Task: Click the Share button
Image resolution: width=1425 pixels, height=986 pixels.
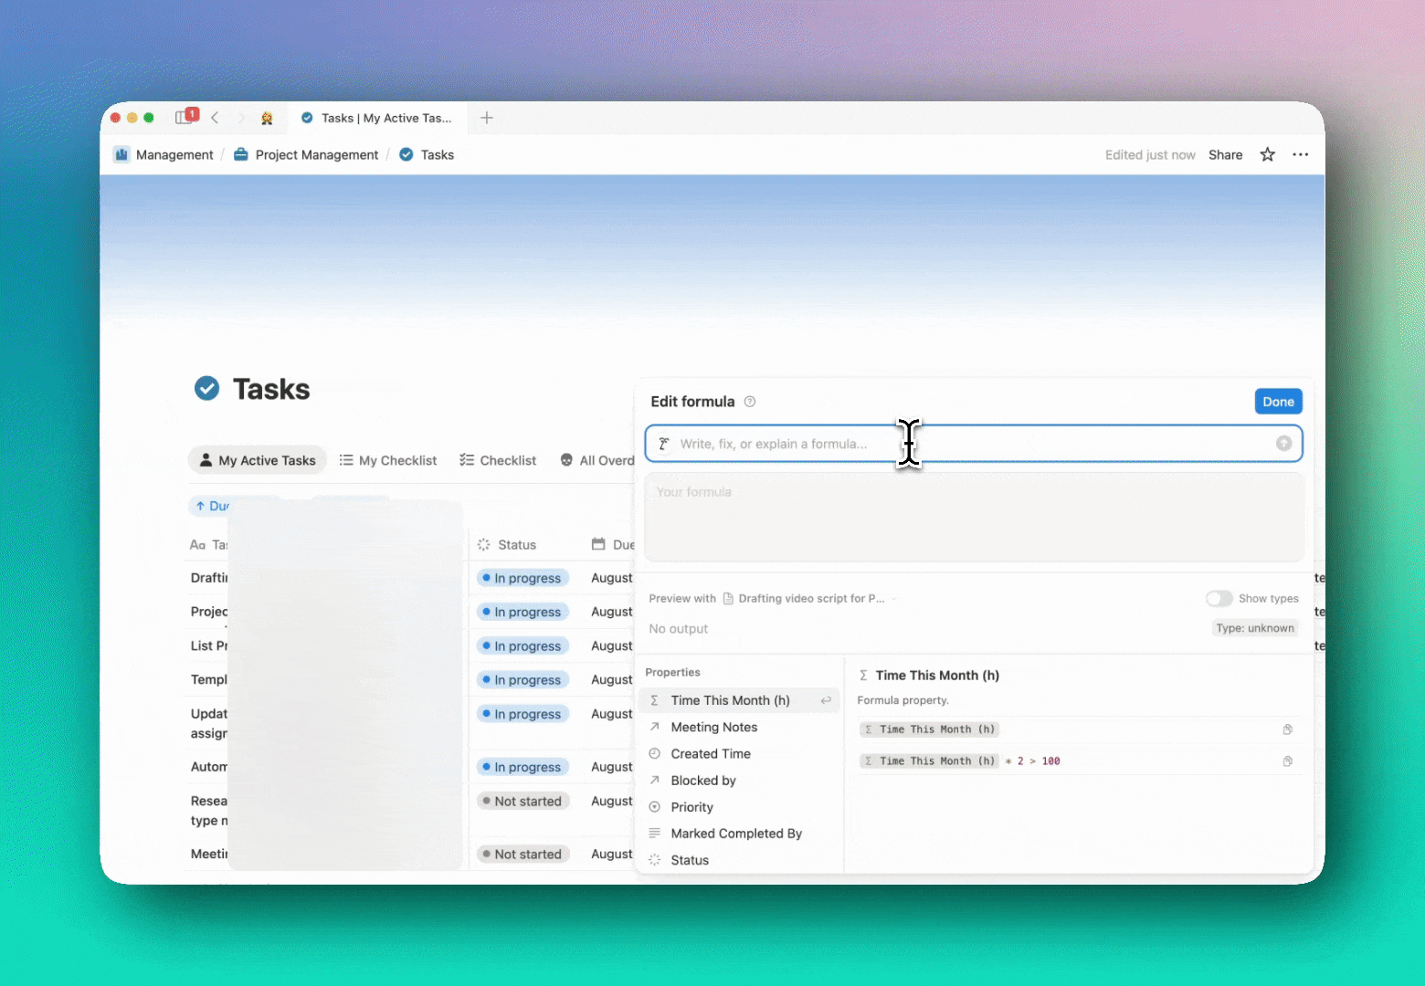Action: (x=1225, y=155)
